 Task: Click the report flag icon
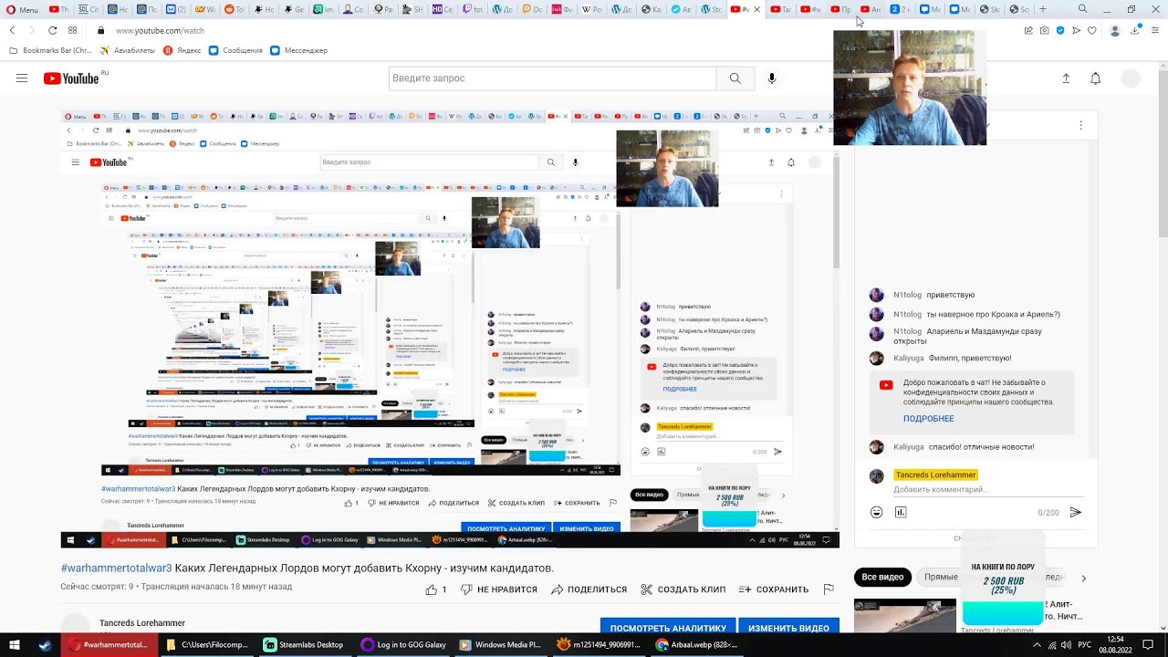(x=829, y=589)
